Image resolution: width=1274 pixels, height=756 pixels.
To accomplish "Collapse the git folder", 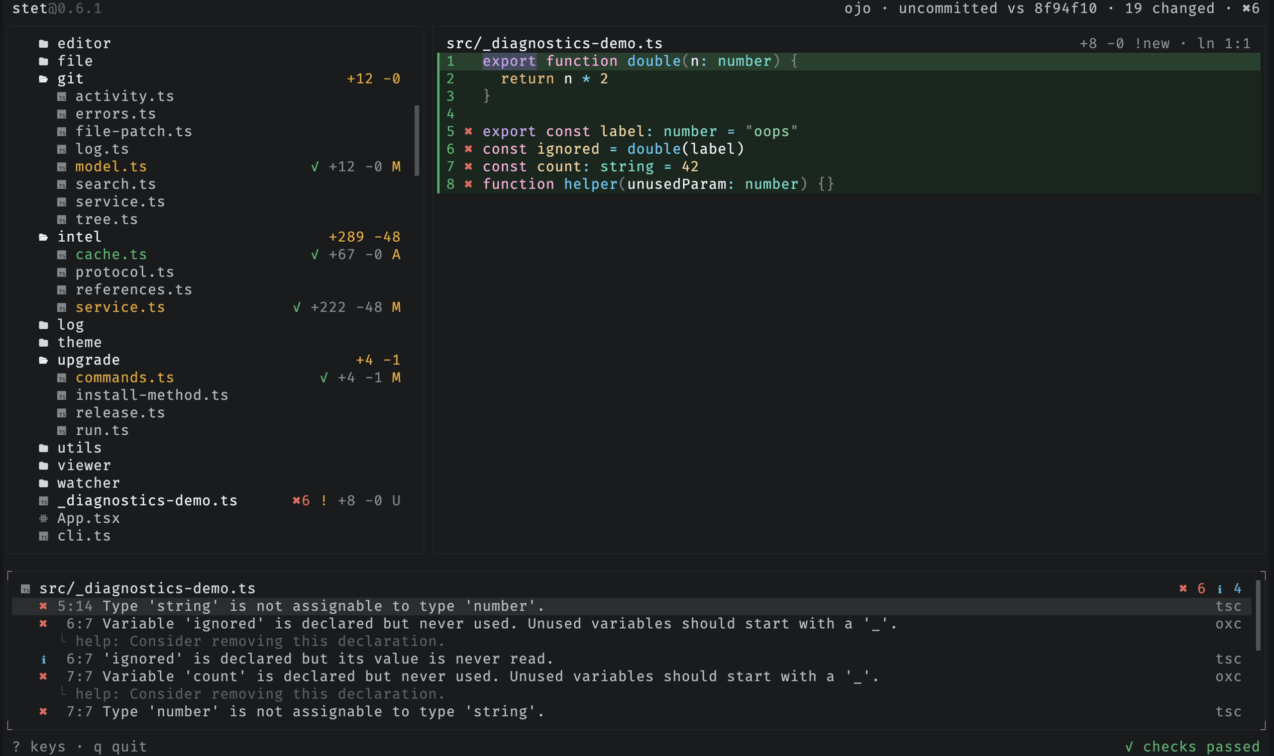I will tap(70, 79).
